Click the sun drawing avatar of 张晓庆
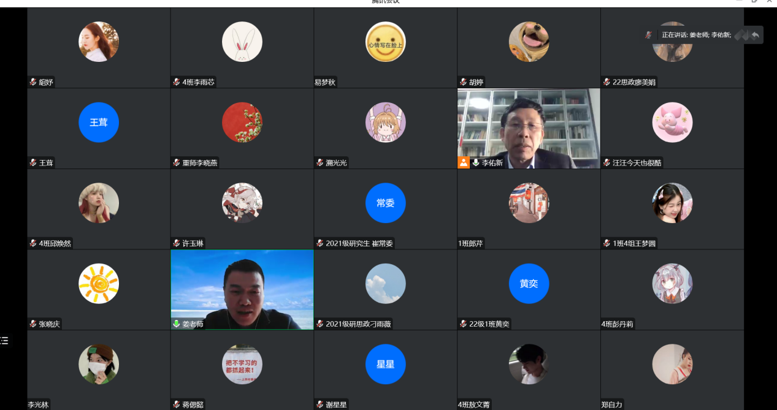The image size is (777, 410). pos(99,283)
